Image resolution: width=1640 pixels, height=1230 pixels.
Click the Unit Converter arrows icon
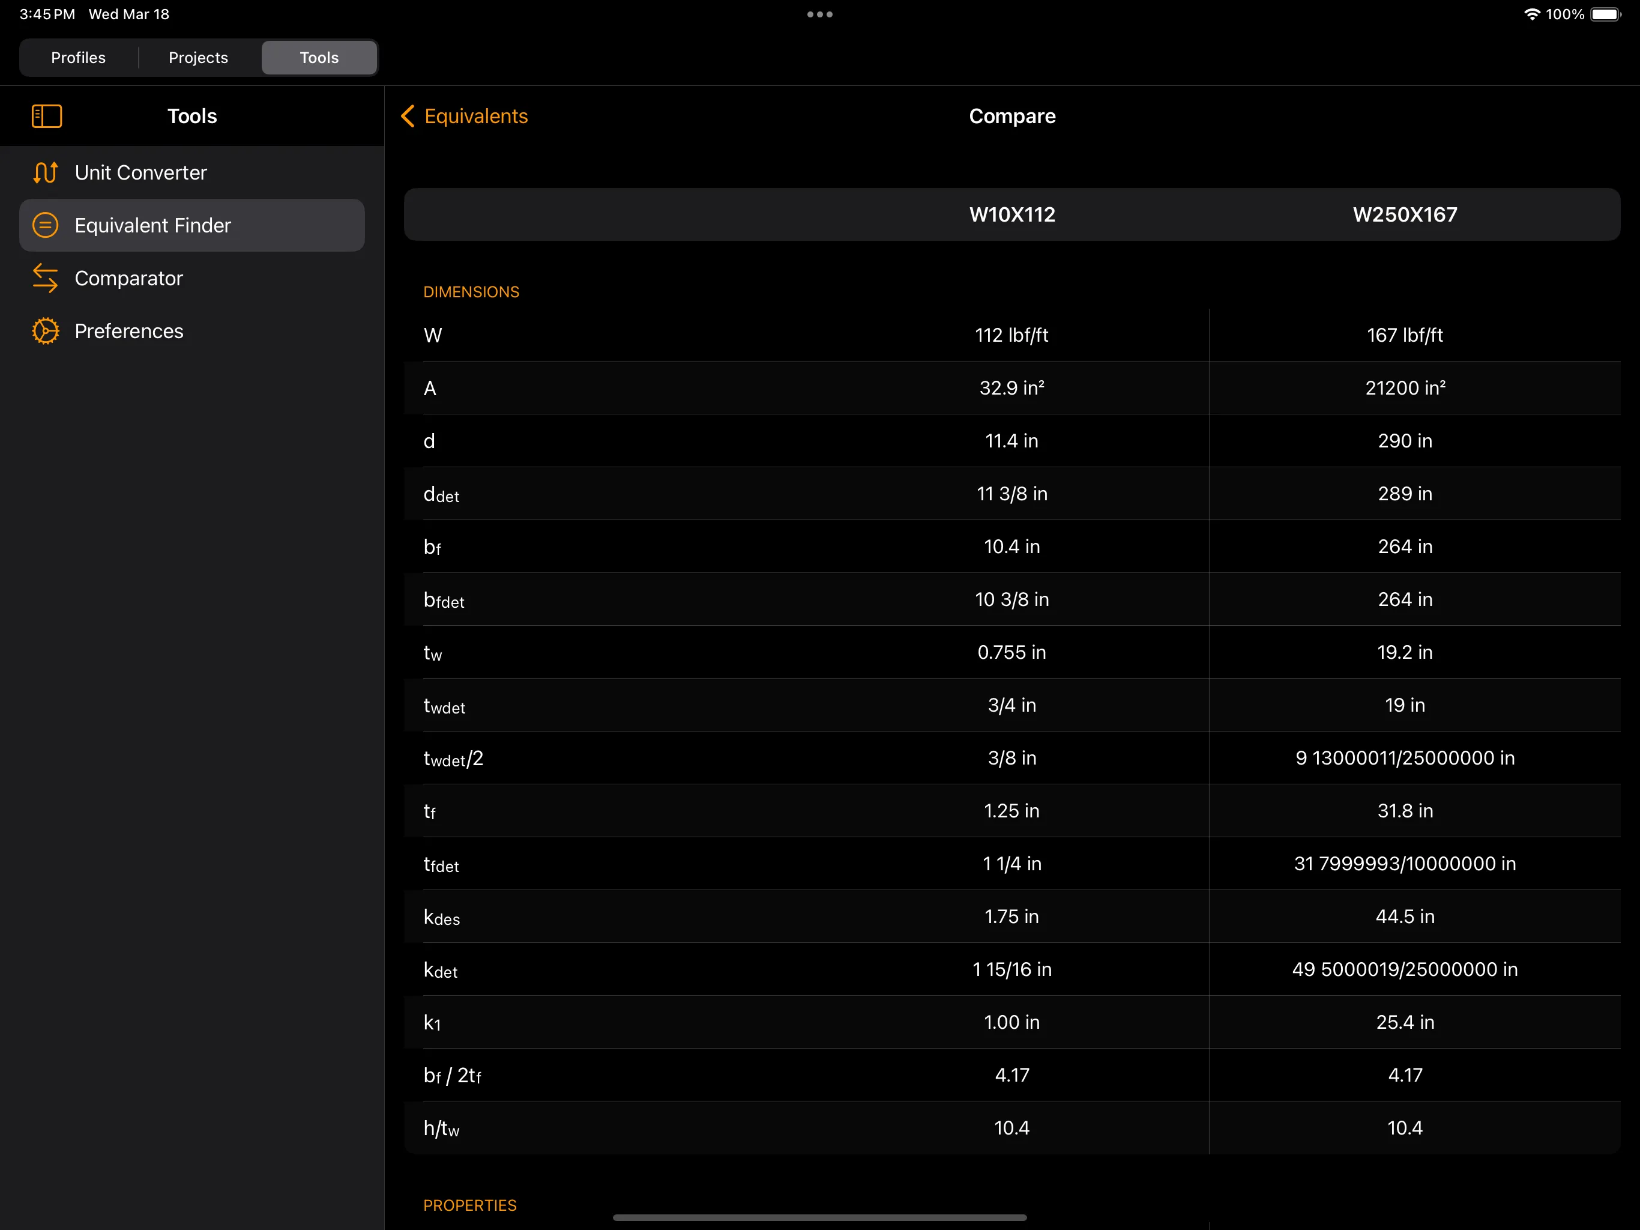coord(45,172)
